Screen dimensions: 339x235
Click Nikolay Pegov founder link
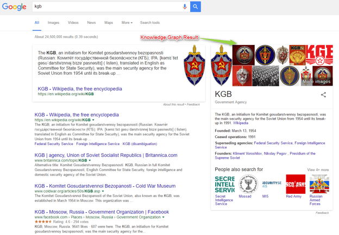point(275,153)
